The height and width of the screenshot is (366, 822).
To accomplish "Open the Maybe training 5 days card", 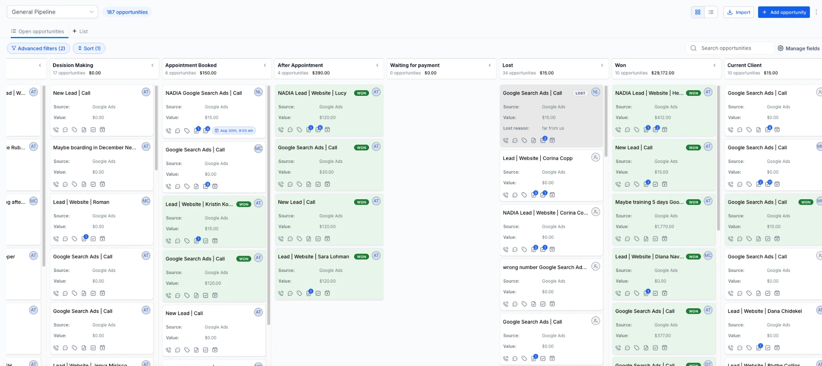I will 664,220.
